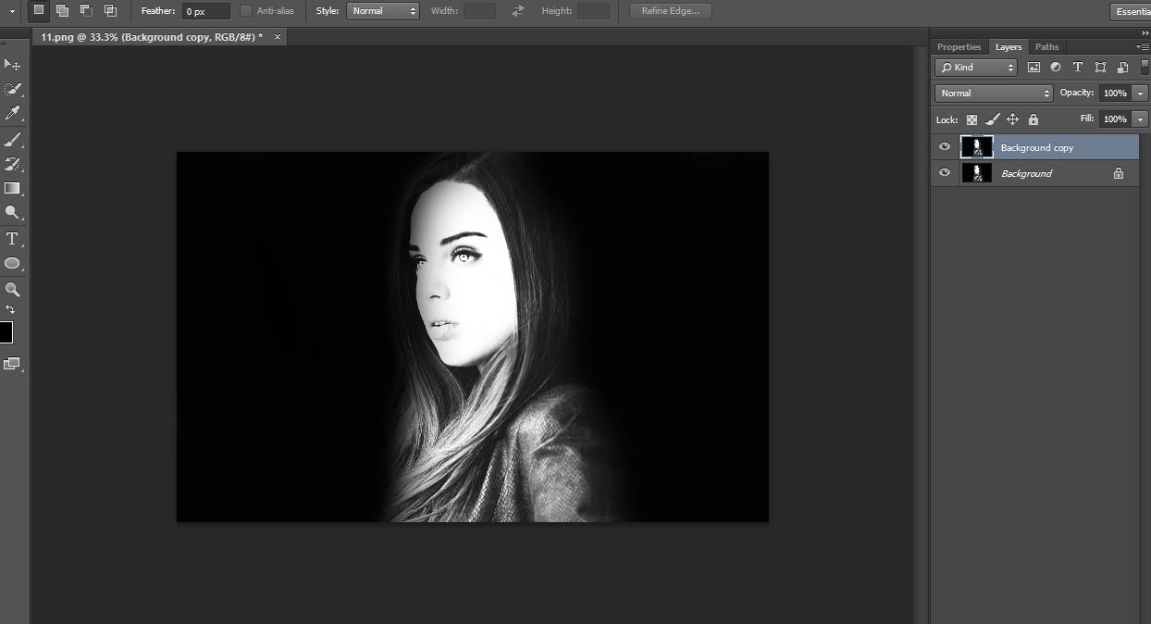Select the Gradient tool
Viewport: 1151px width, 624px height.
coord(12,189)
